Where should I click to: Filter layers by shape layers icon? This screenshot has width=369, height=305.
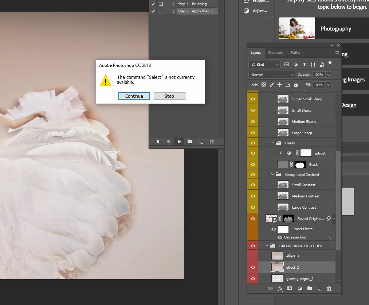[313, 65]
